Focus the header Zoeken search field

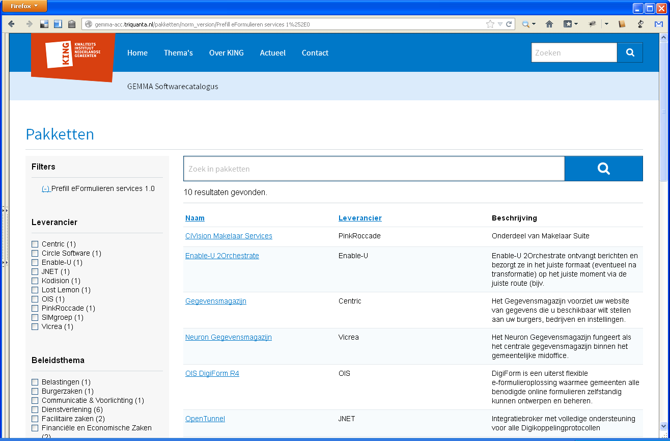tap(574, 52)
